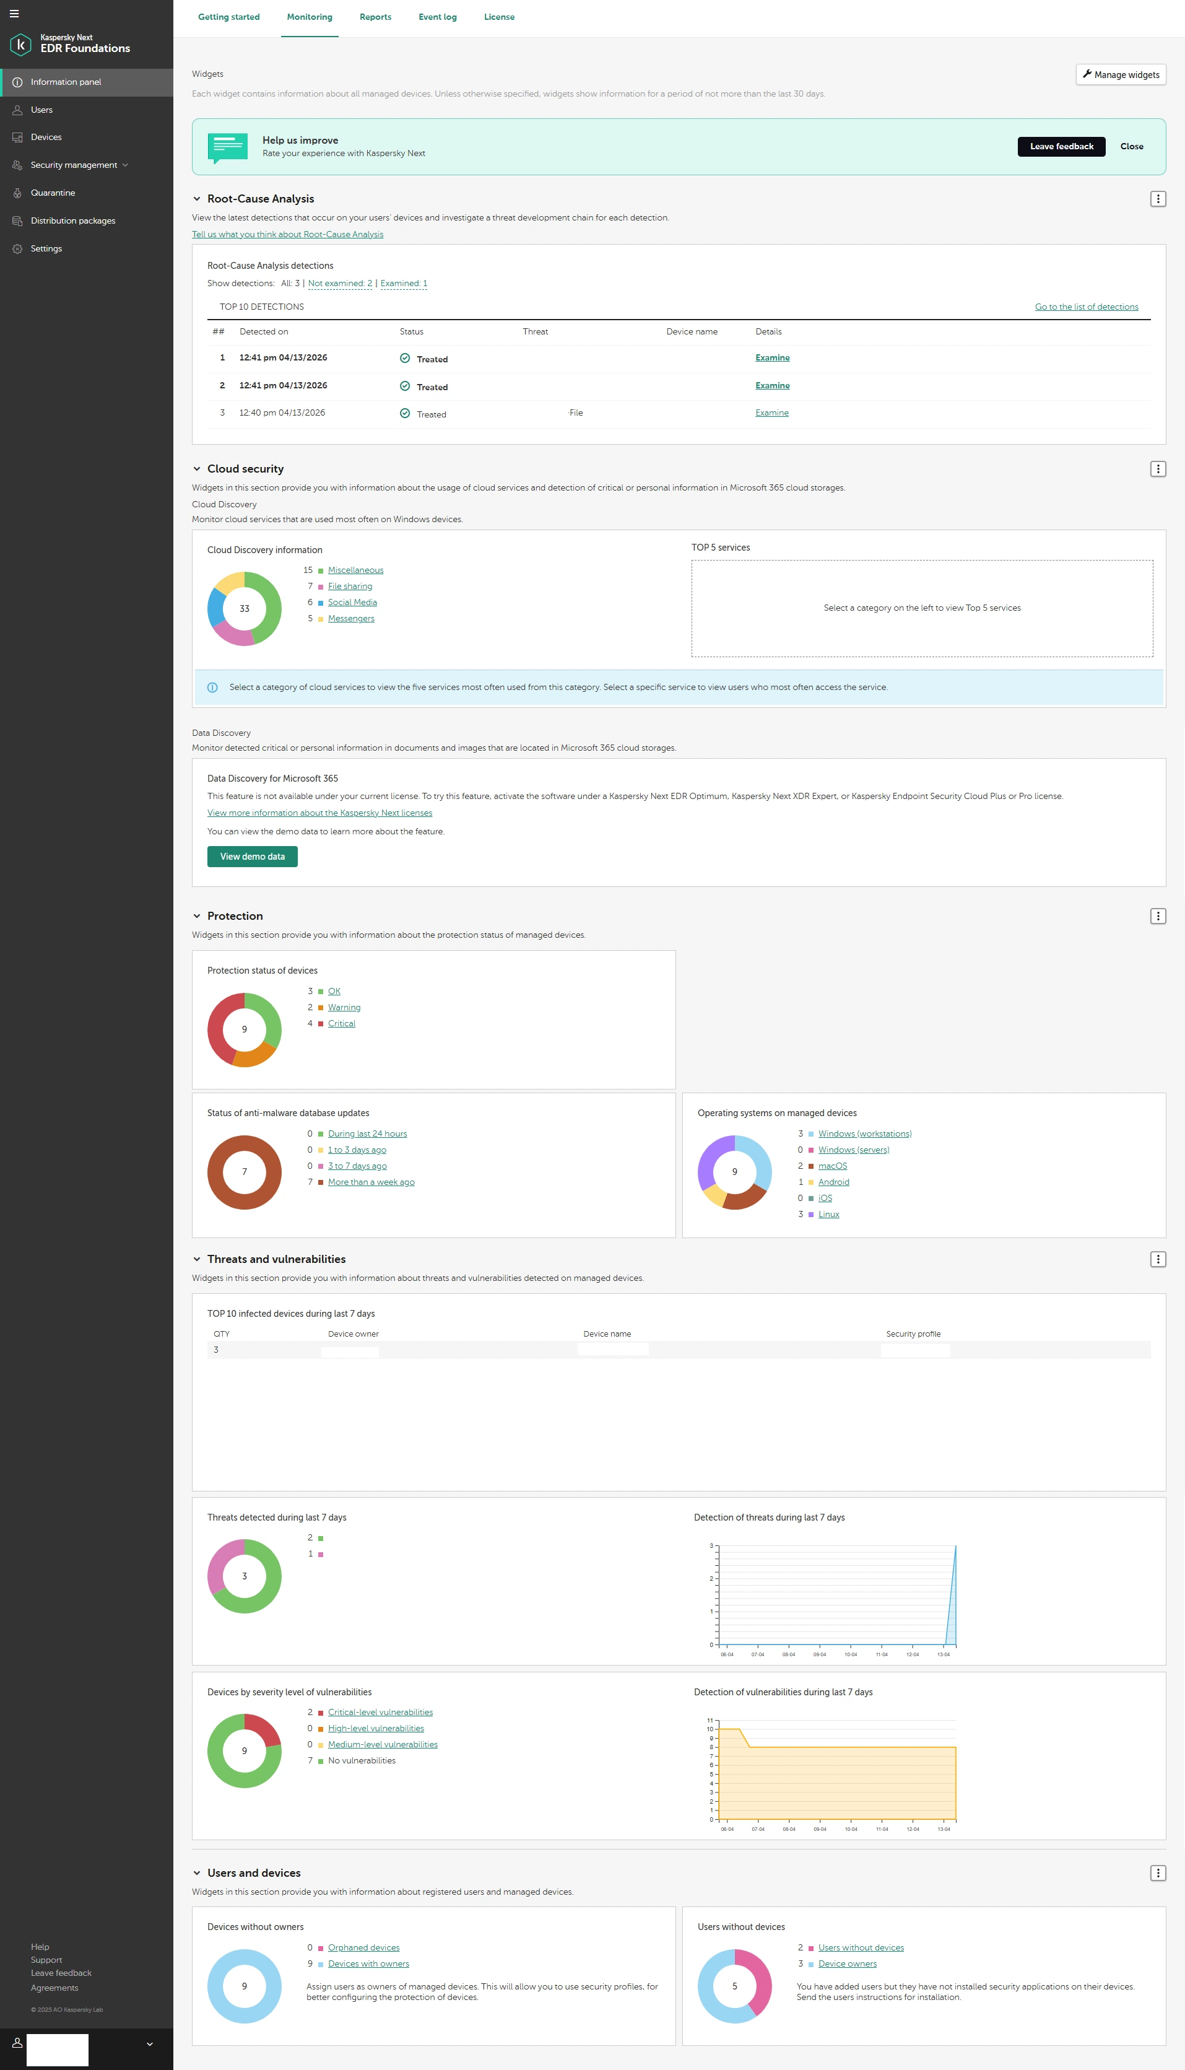
Task: Click Examine for detection number 3
Action: pos(771,413)
